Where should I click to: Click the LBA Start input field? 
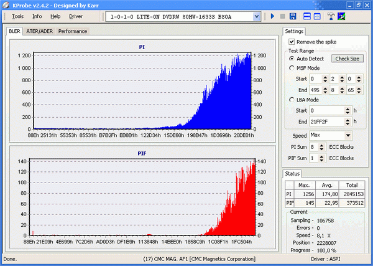[x=327, y=111]
